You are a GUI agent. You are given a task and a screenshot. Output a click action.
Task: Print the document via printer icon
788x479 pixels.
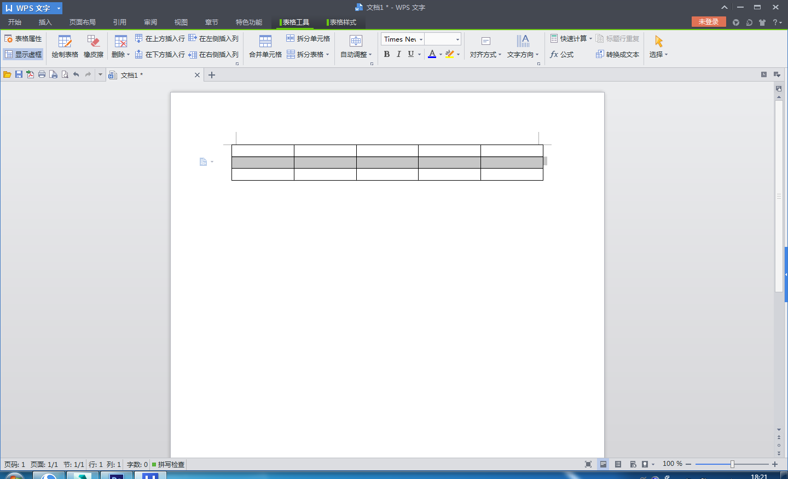(x=42, y=74)
